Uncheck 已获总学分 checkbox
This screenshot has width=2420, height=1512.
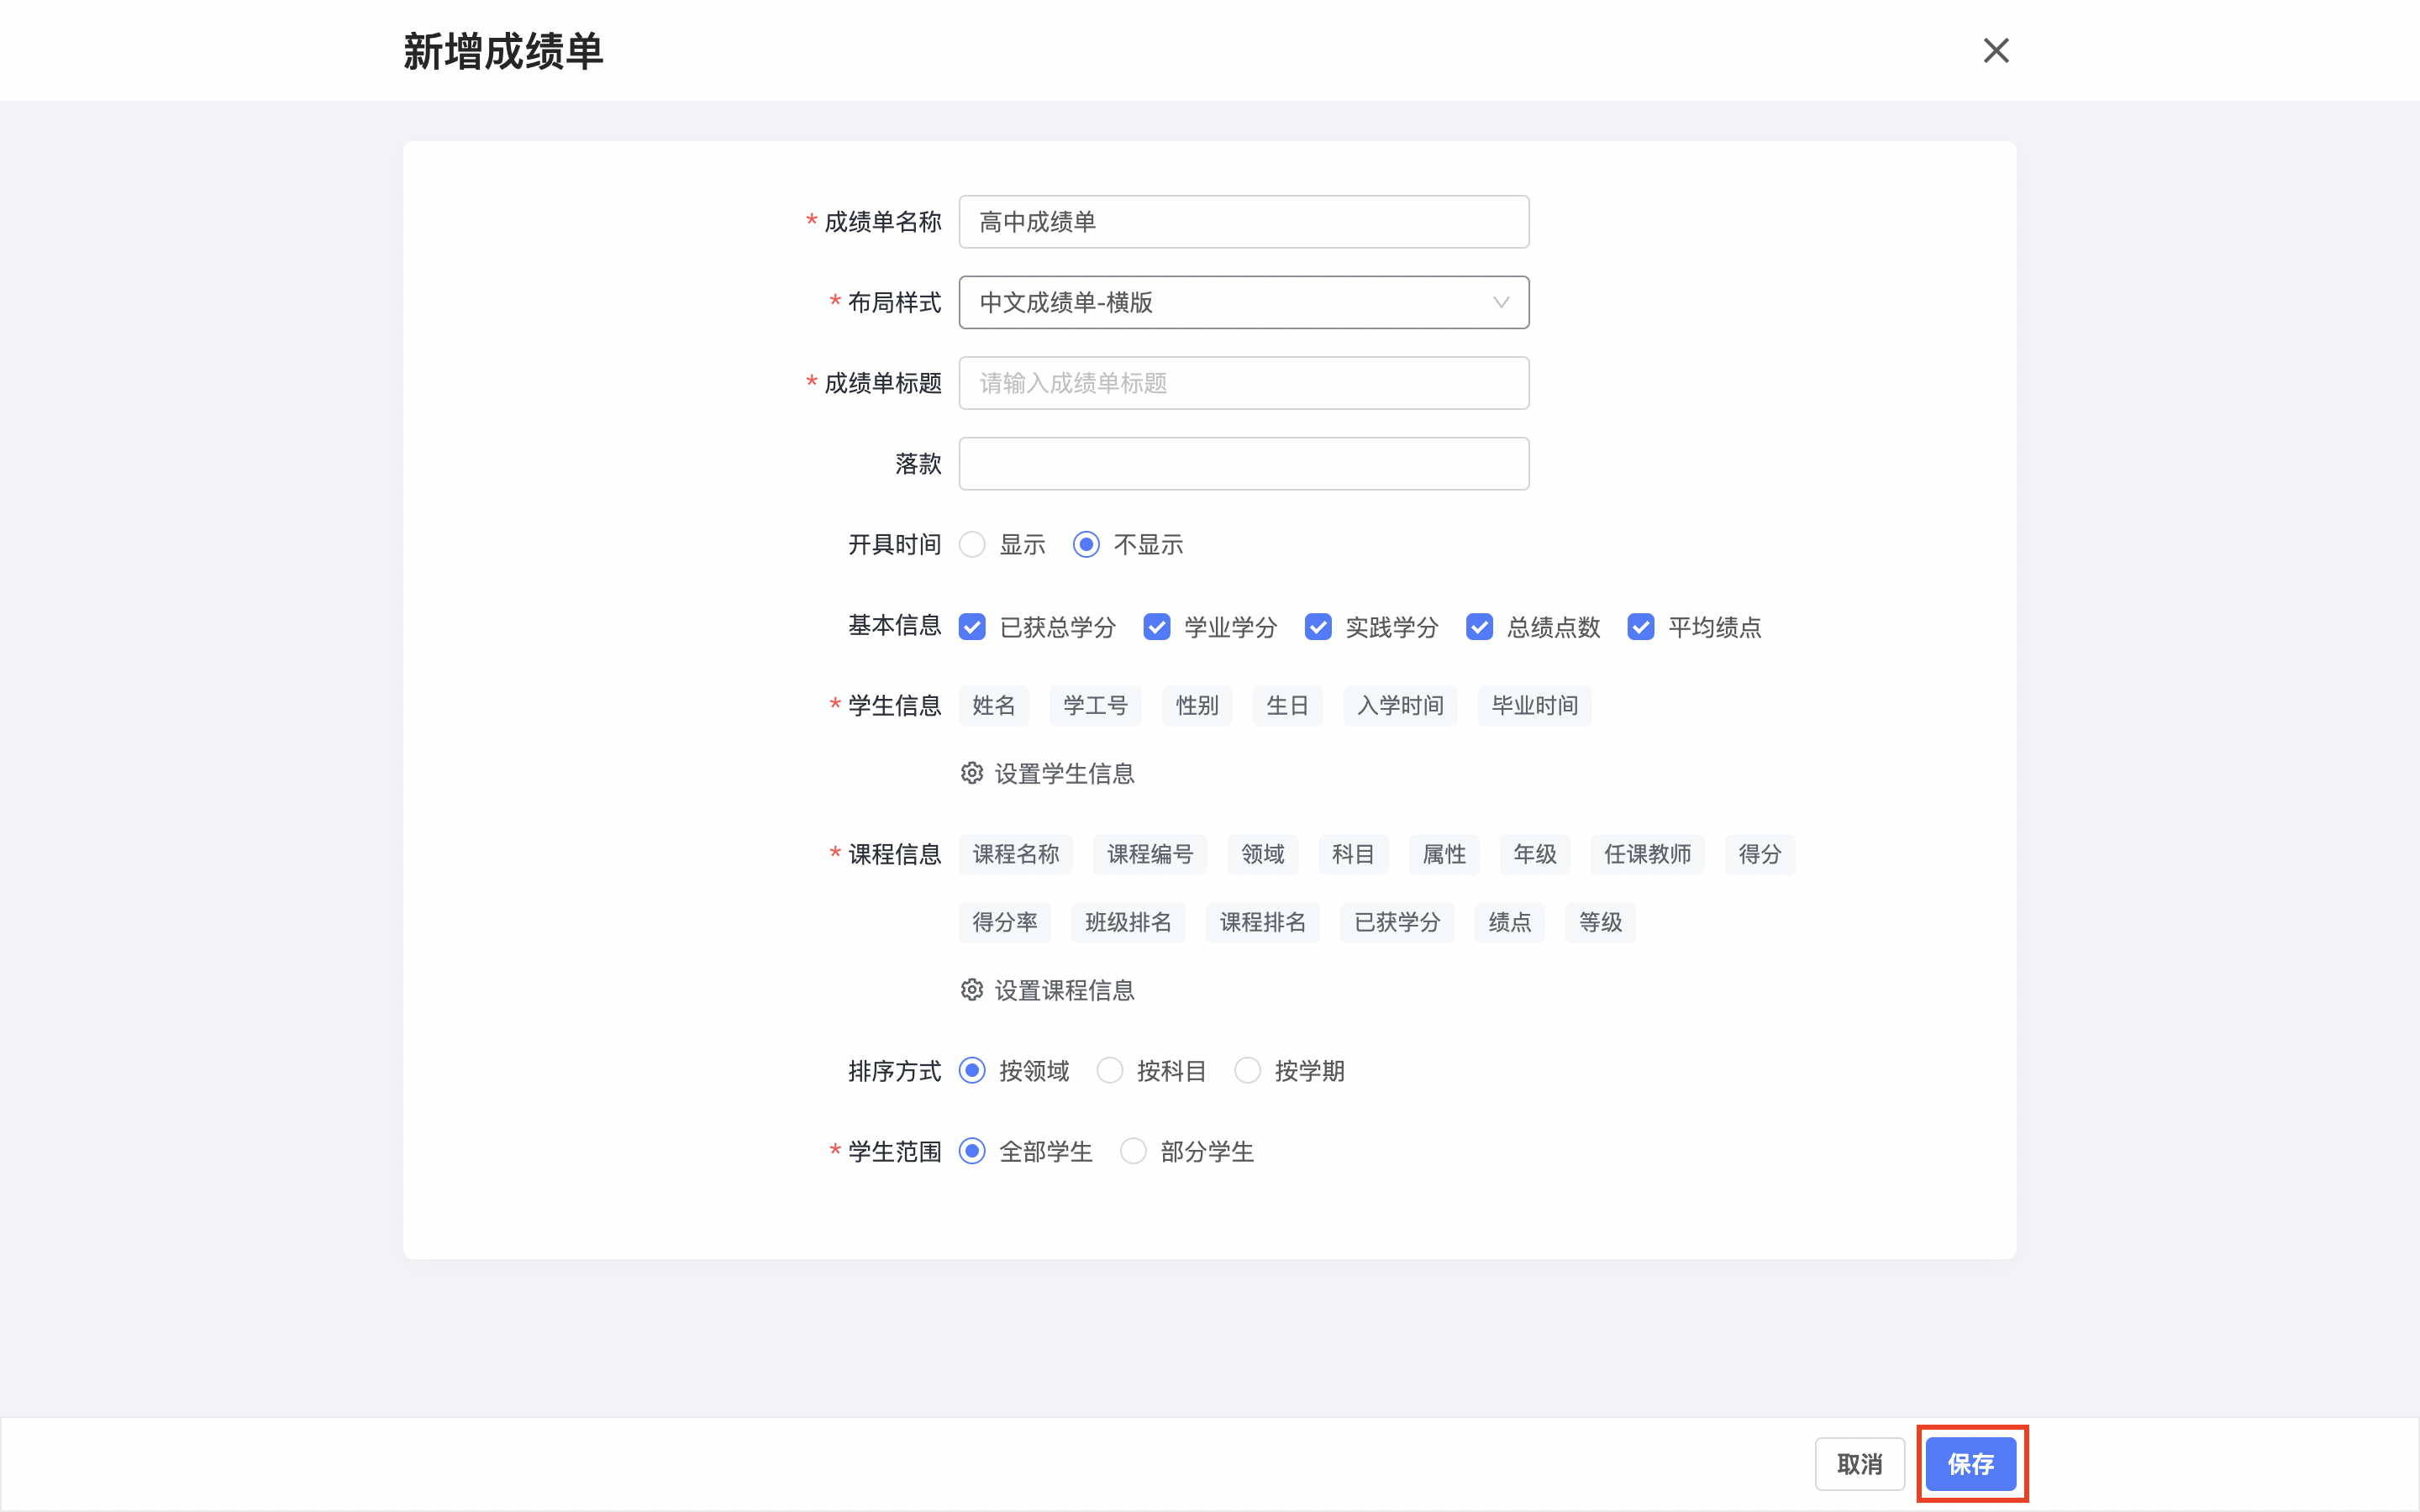(x=972, y=627)
